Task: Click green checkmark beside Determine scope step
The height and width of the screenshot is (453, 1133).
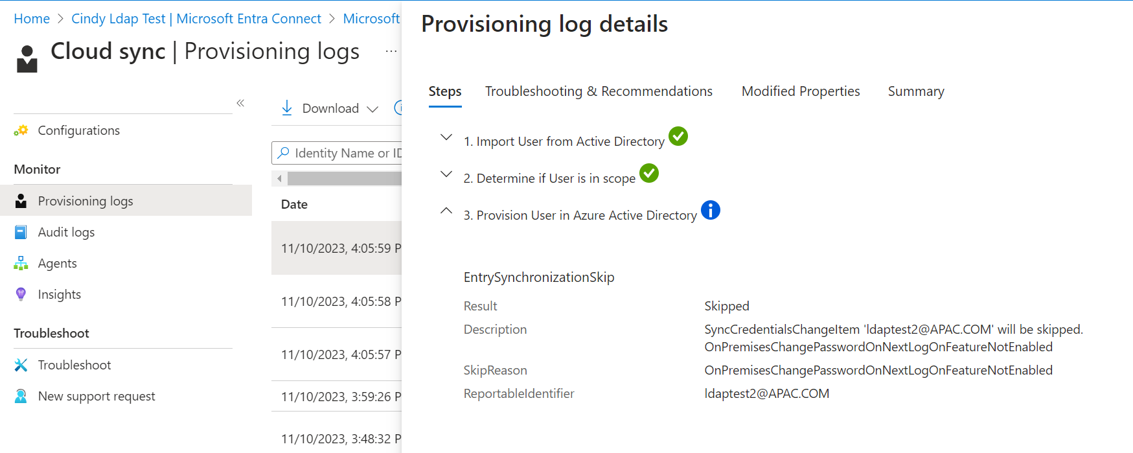Action: click(x=649, y=173)
